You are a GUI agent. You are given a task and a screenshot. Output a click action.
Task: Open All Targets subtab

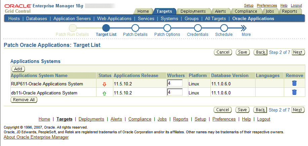216,19
